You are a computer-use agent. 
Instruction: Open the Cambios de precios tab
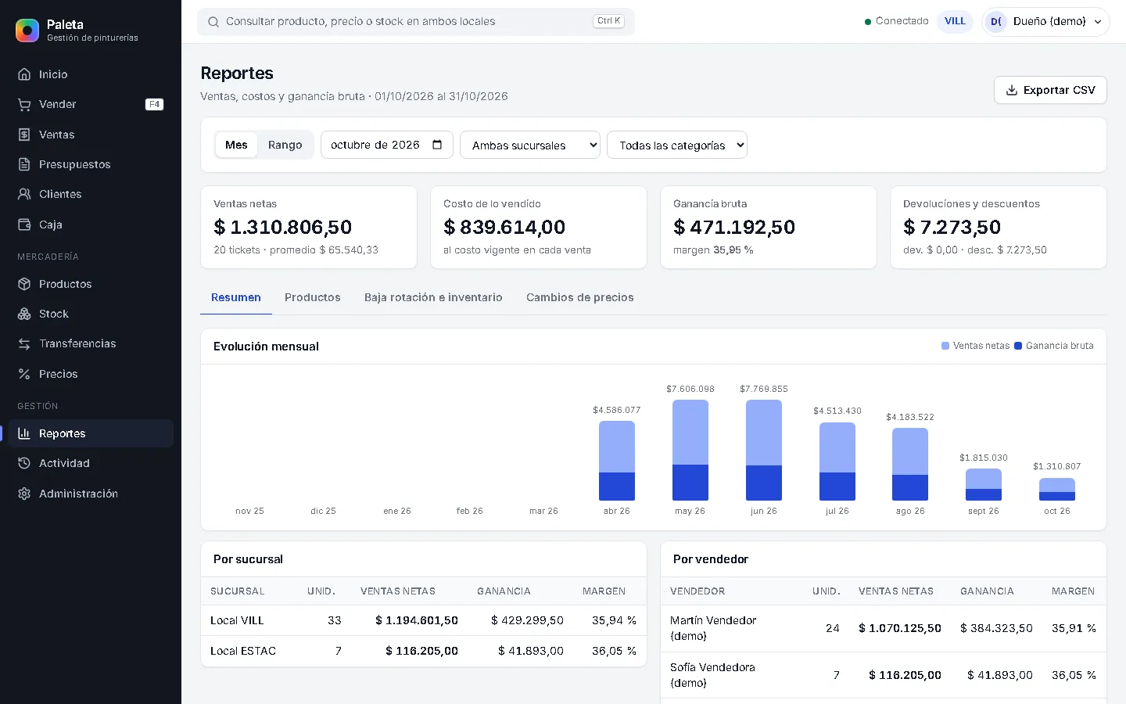(580, 297)
